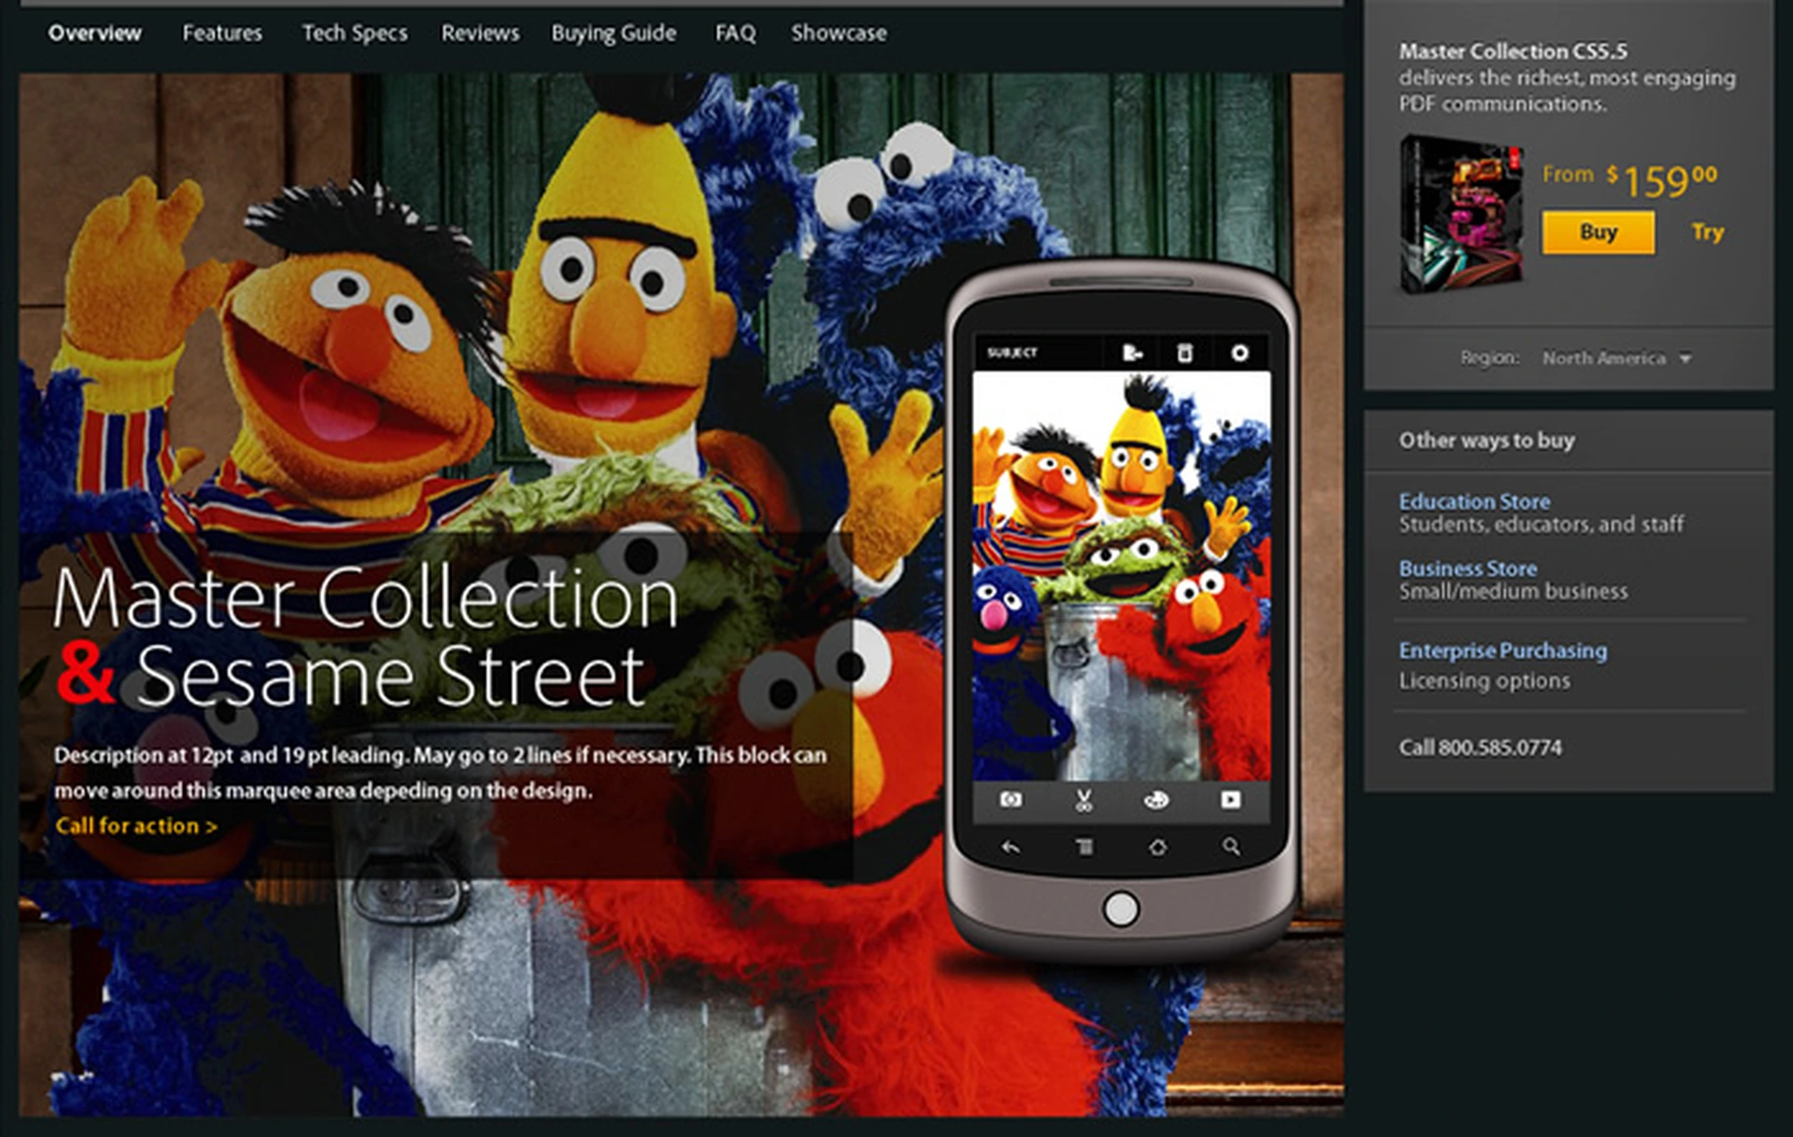Tap the phone's back arrow key
Viewport: 1793px width, 1137px height.
tap(1010, 848)
